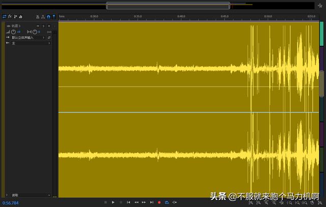
Task: Arm track 3 for recording (R)
Action: [x=49, y=25]
